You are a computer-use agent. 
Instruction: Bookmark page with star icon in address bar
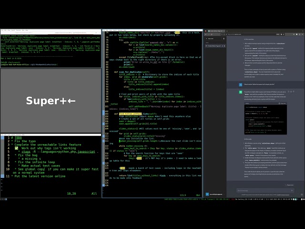click(284, 34)
